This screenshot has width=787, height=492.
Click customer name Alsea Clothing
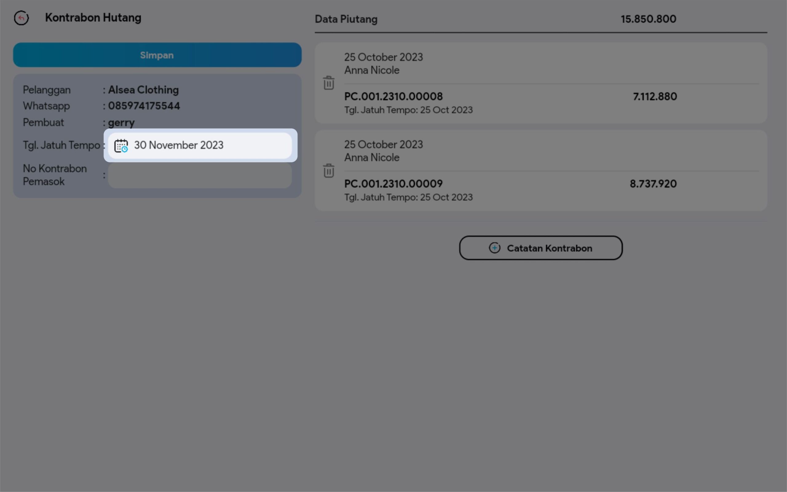click(144, 90)
